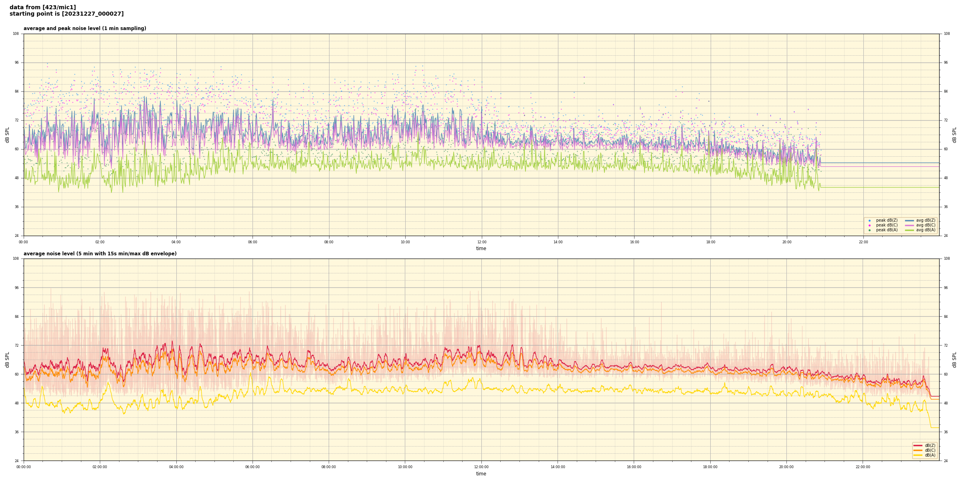
Task: Click the 22:00 tick label under top chart
Action: click(863, 242)
